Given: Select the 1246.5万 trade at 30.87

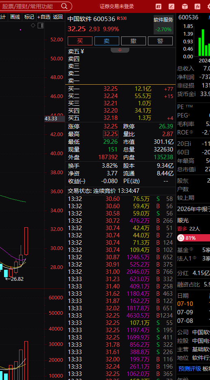Looking at the screenshot, I should pyautogui.click(x=120, y=257).
